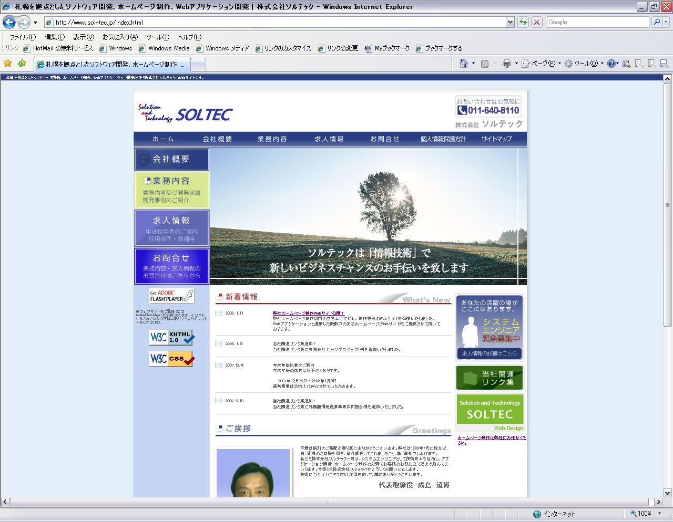Screen dimensions: 673x522
Task: Open the リンクの変更 bookmark
Action: (x=338, y=48)
